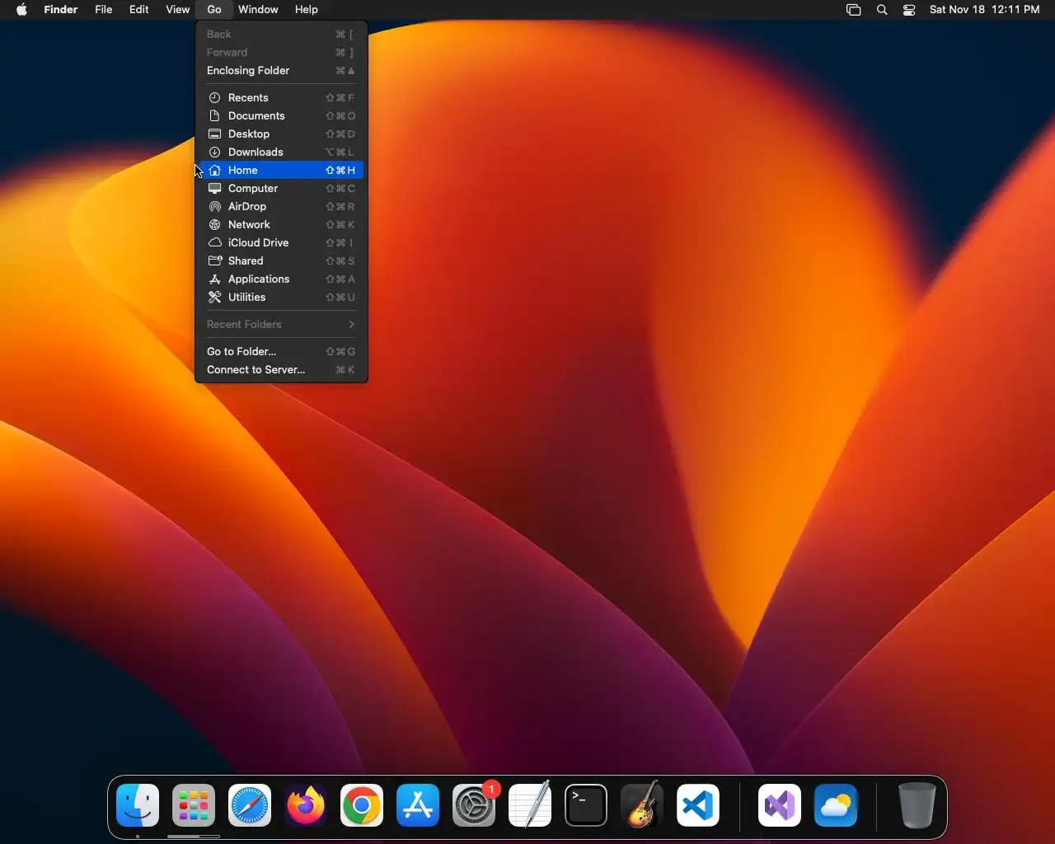1055x844 pixels.
Task: Open TextEdit from the Dock
Action: point(530,805)
